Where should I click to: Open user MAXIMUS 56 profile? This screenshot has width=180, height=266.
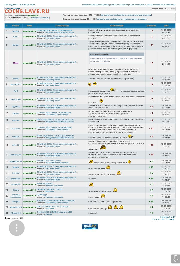16,162
